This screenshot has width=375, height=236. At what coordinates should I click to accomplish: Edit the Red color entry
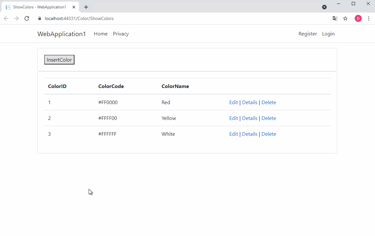click(233, 102)
